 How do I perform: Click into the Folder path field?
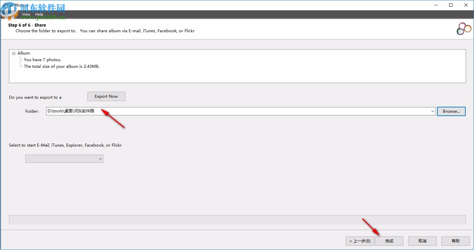click(x=238, y=111)
